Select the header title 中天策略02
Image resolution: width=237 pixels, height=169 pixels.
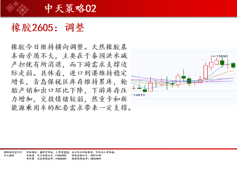(71, 8)
